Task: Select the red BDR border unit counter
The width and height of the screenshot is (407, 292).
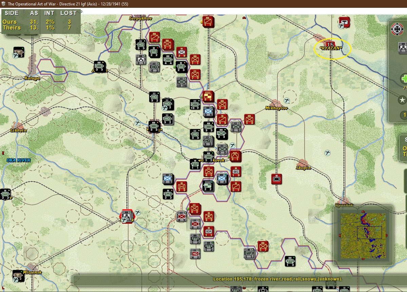Action: click(x=209, y=231)
